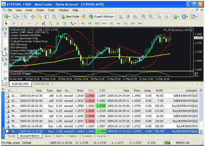Toggle the Terminal window icon
This screenshot has height=146, width=205.
(47, 17)
